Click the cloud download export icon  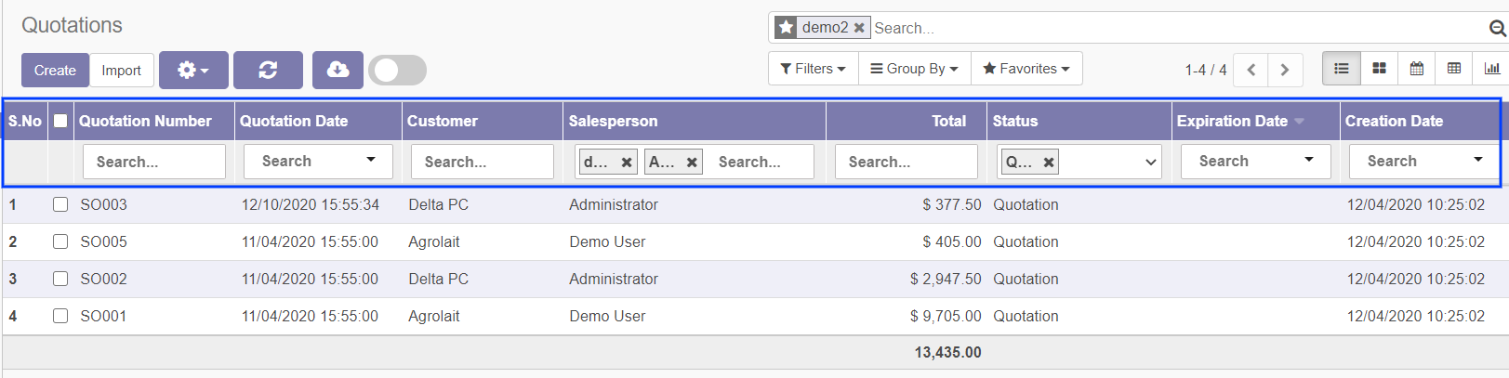pos(338,71)
